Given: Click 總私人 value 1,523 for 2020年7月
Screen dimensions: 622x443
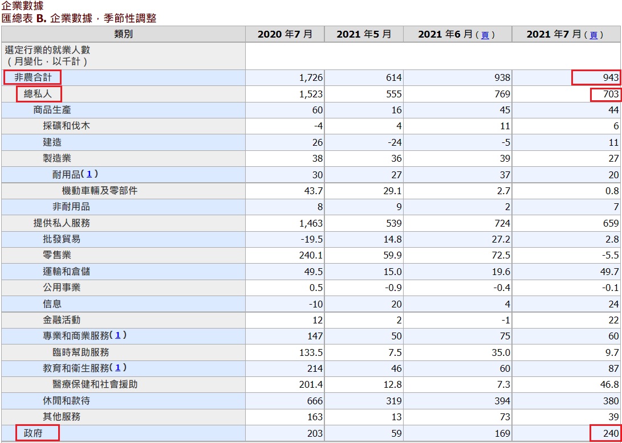Looking at the screenshot, I should click(311, 94).
